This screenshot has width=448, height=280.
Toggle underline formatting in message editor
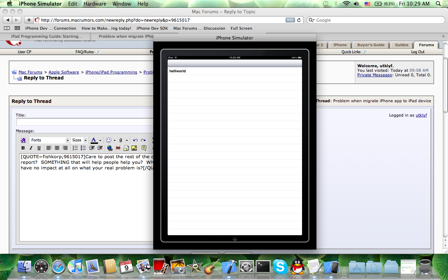39,148
